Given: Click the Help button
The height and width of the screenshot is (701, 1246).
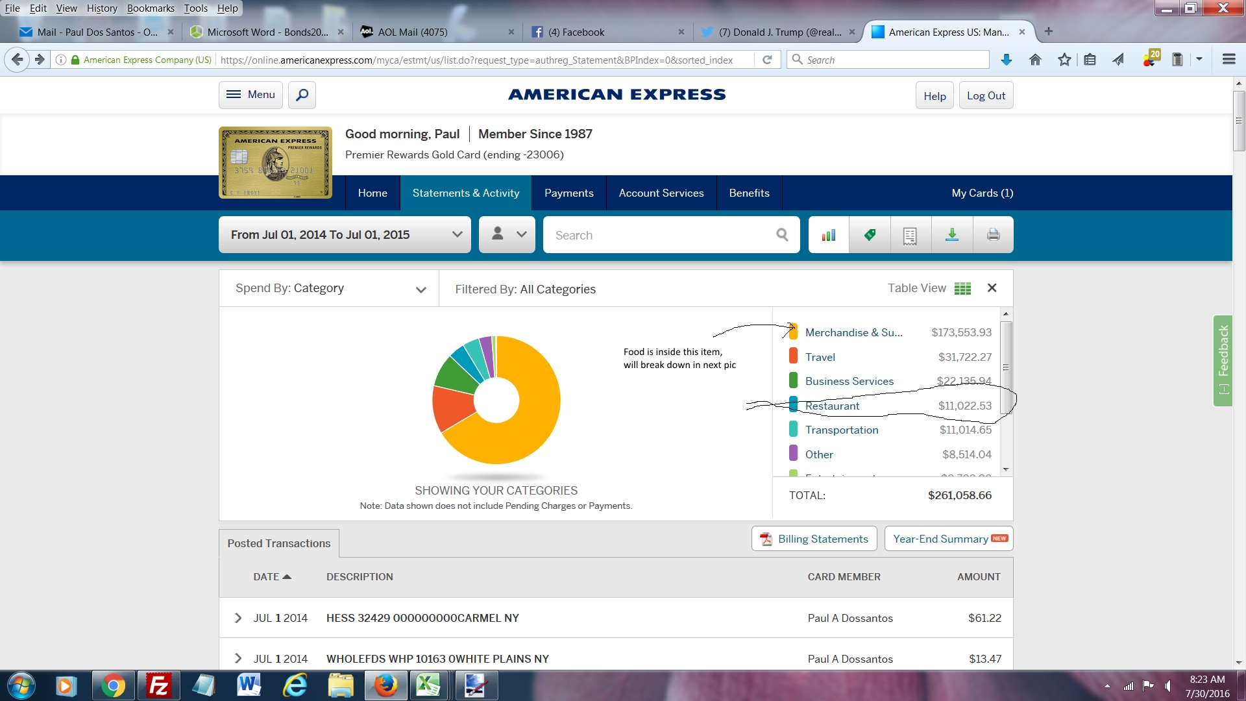Looking at the screenshot, I should (934, 95).
